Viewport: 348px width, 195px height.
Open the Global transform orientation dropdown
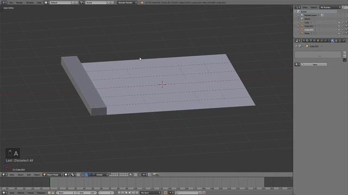pyautogui.click(x=102, y=174)
